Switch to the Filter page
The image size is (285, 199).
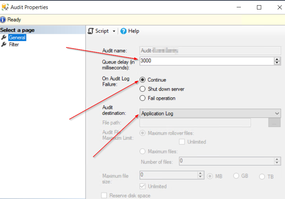[14, 44]
